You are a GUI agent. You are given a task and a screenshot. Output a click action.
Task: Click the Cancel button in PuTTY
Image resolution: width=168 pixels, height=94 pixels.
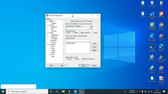pos(94,66)
